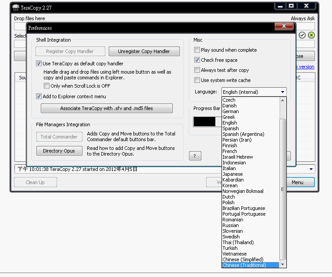Open the Menu button in TeraCopy window

pyautogui.click(x=300, y=182)
